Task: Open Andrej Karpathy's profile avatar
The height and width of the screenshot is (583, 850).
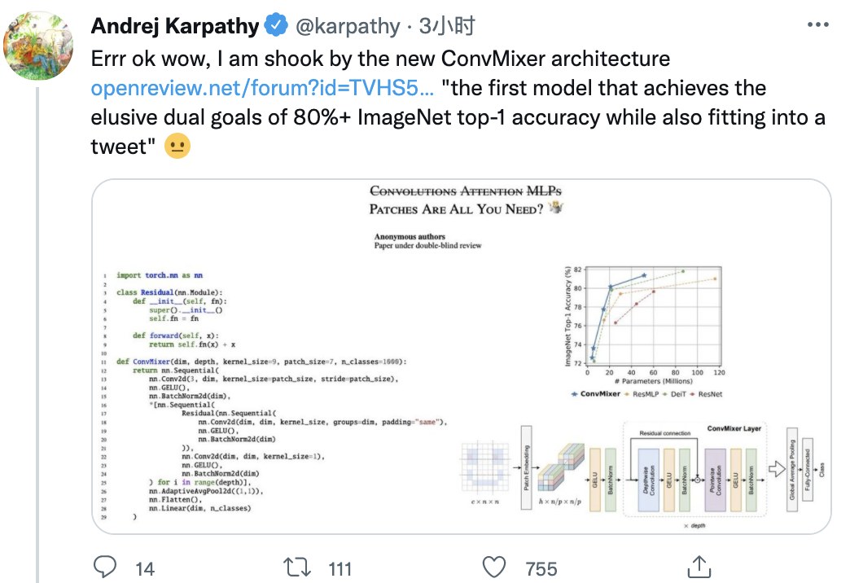Action: pyautogui.click(x=42, y=46)
